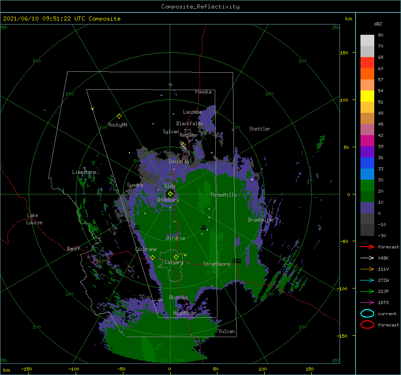Screen dimensions: 401x375
Task: Select the Strathmore city label
Action: [217, 264]
